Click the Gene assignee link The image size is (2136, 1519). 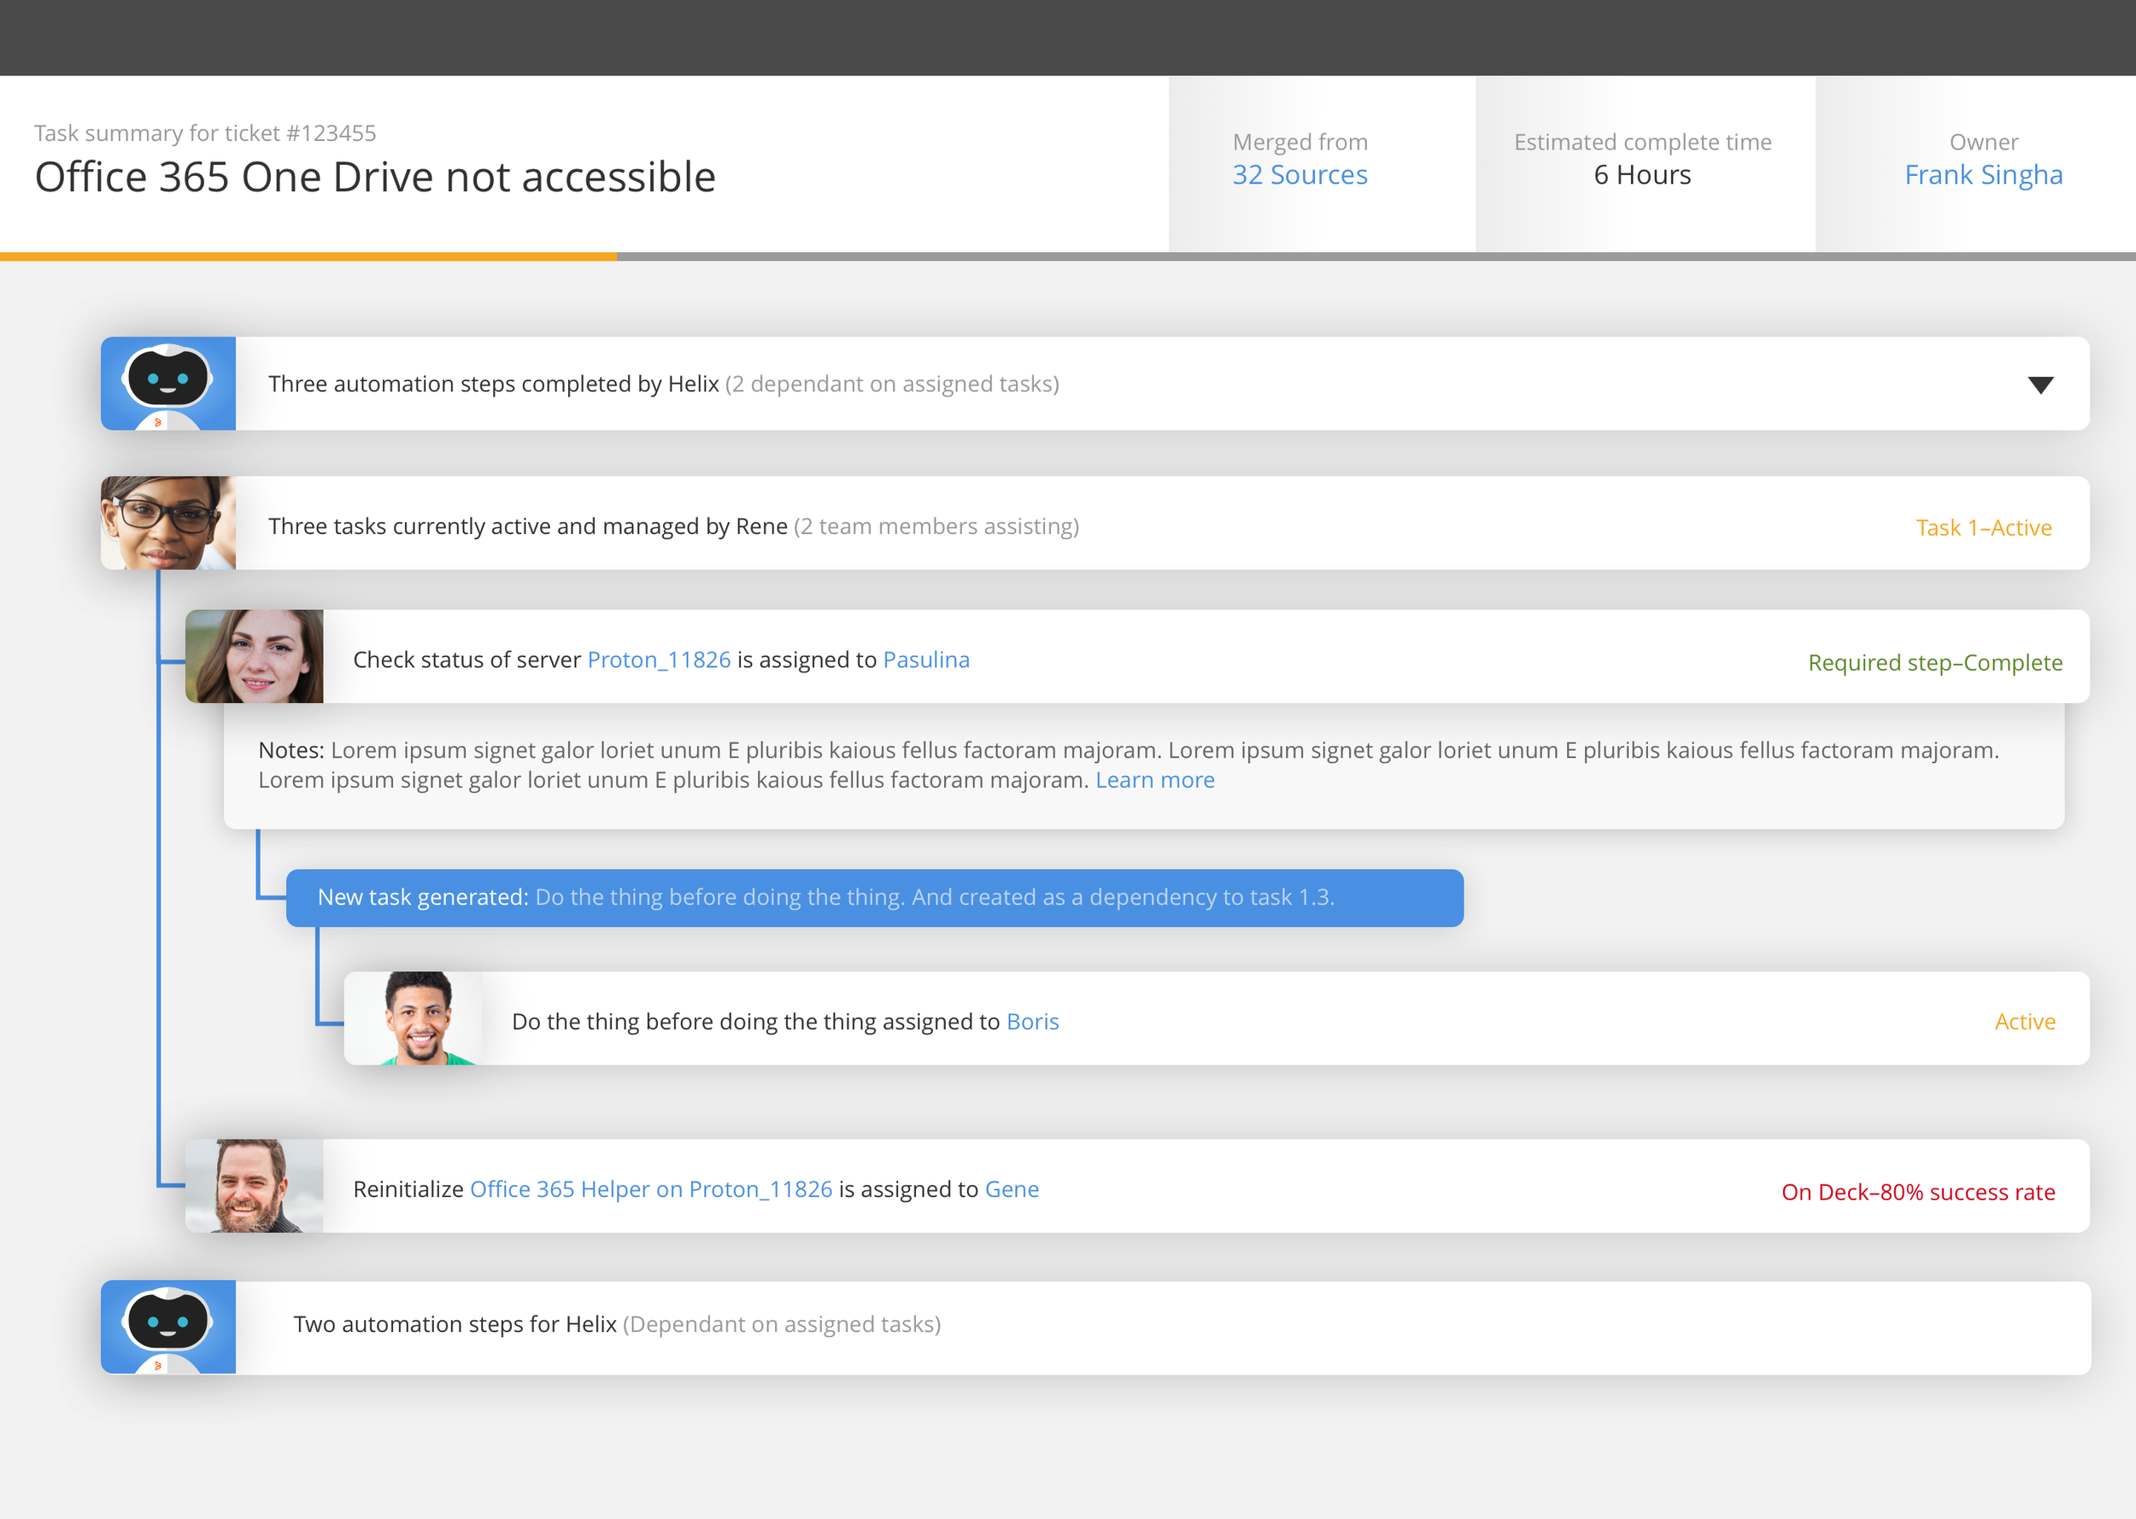pos(1012,1189)
